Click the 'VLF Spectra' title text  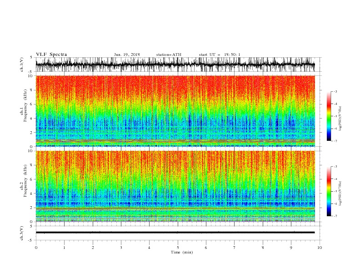point(51,55)
